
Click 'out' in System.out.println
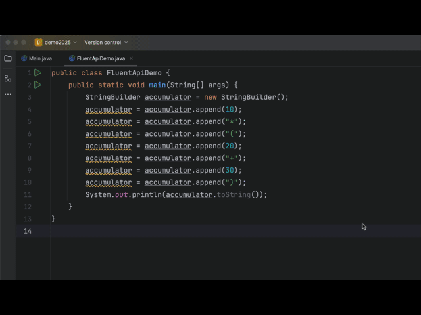[x=121, y=194]
